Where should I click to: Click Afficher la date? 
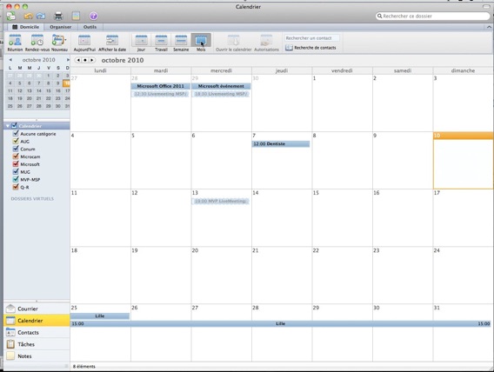[x=112, y=43]
